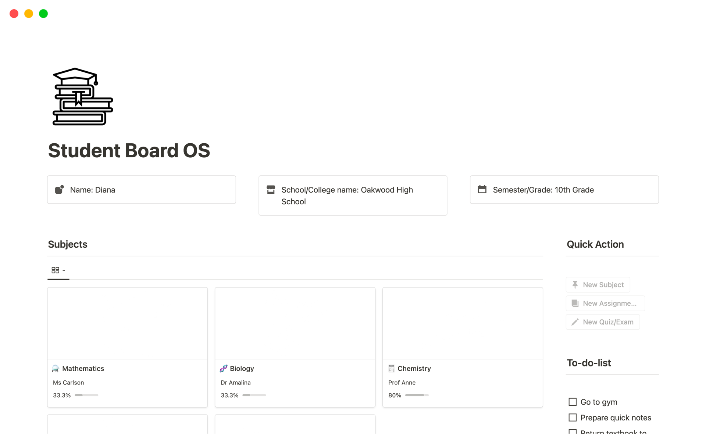The image size is (706, 441).
Task: Click the periodic table icon beside Chemistry
Action: point(391,368)
